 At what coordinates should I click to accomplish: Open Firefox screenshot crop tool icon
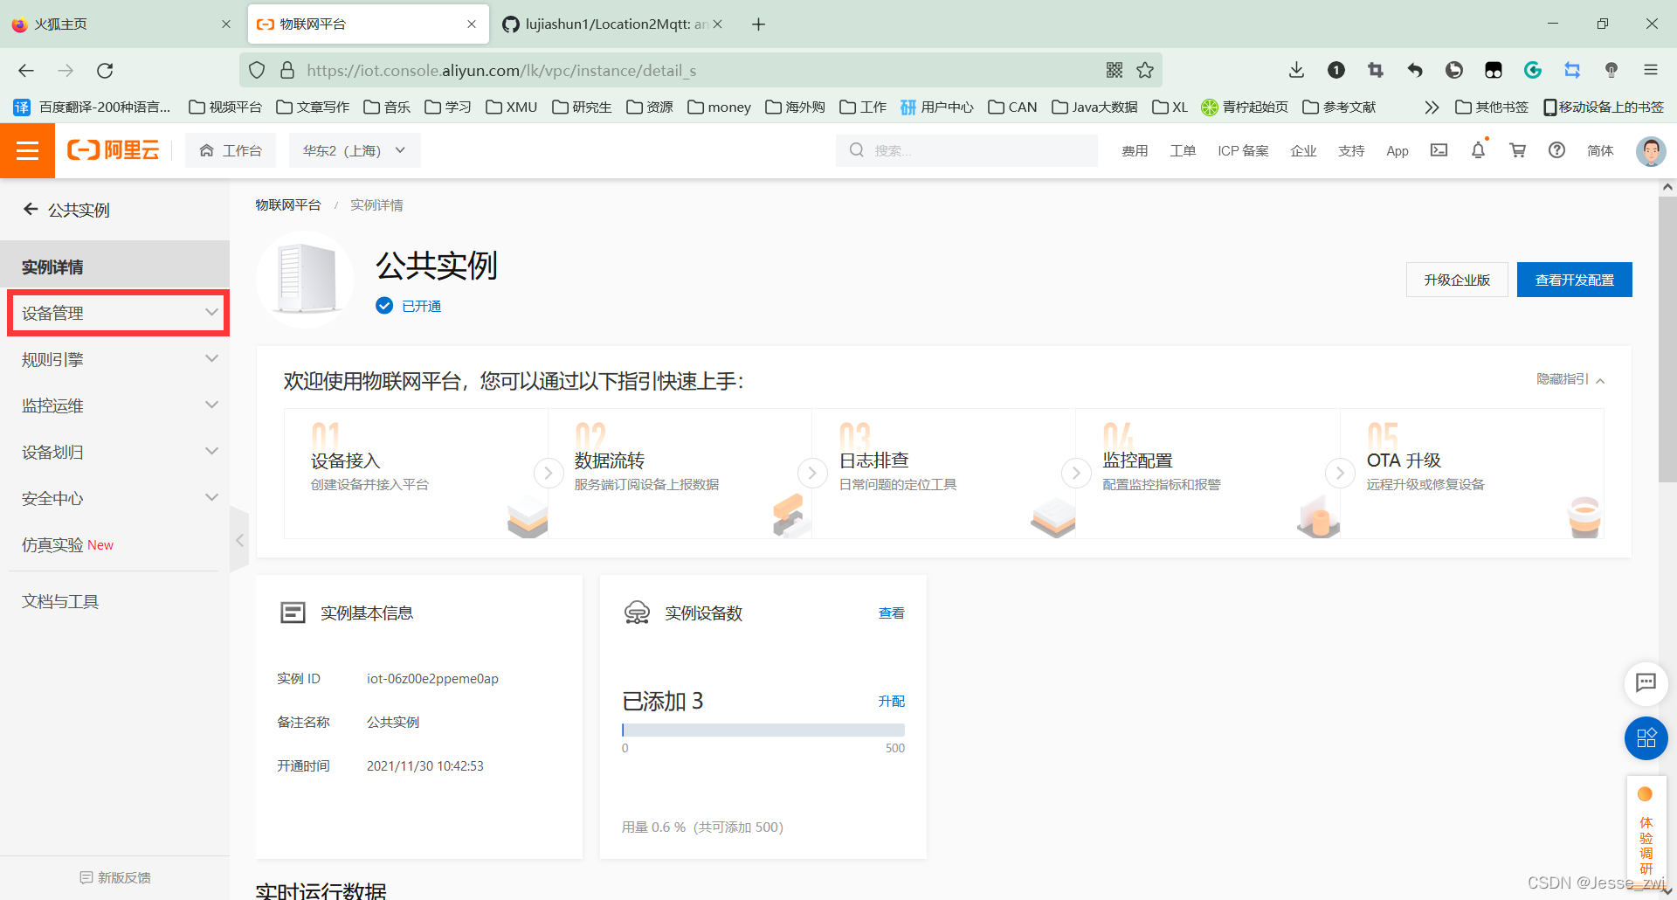[1376, 70]
